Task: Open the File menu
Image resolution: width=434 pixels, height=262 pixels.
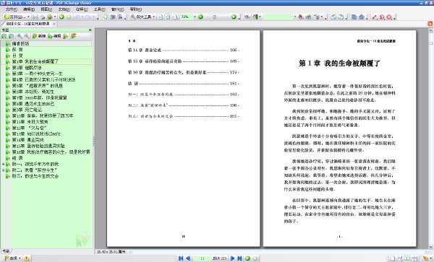Action: pyautogui.click(x=12, y=9)
